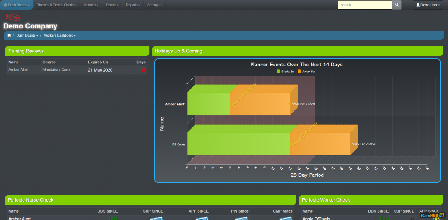Viewport: 448px width, 220px height.
Task: Open the Dash Boards menu in navbar
Action: pos(17,5)
